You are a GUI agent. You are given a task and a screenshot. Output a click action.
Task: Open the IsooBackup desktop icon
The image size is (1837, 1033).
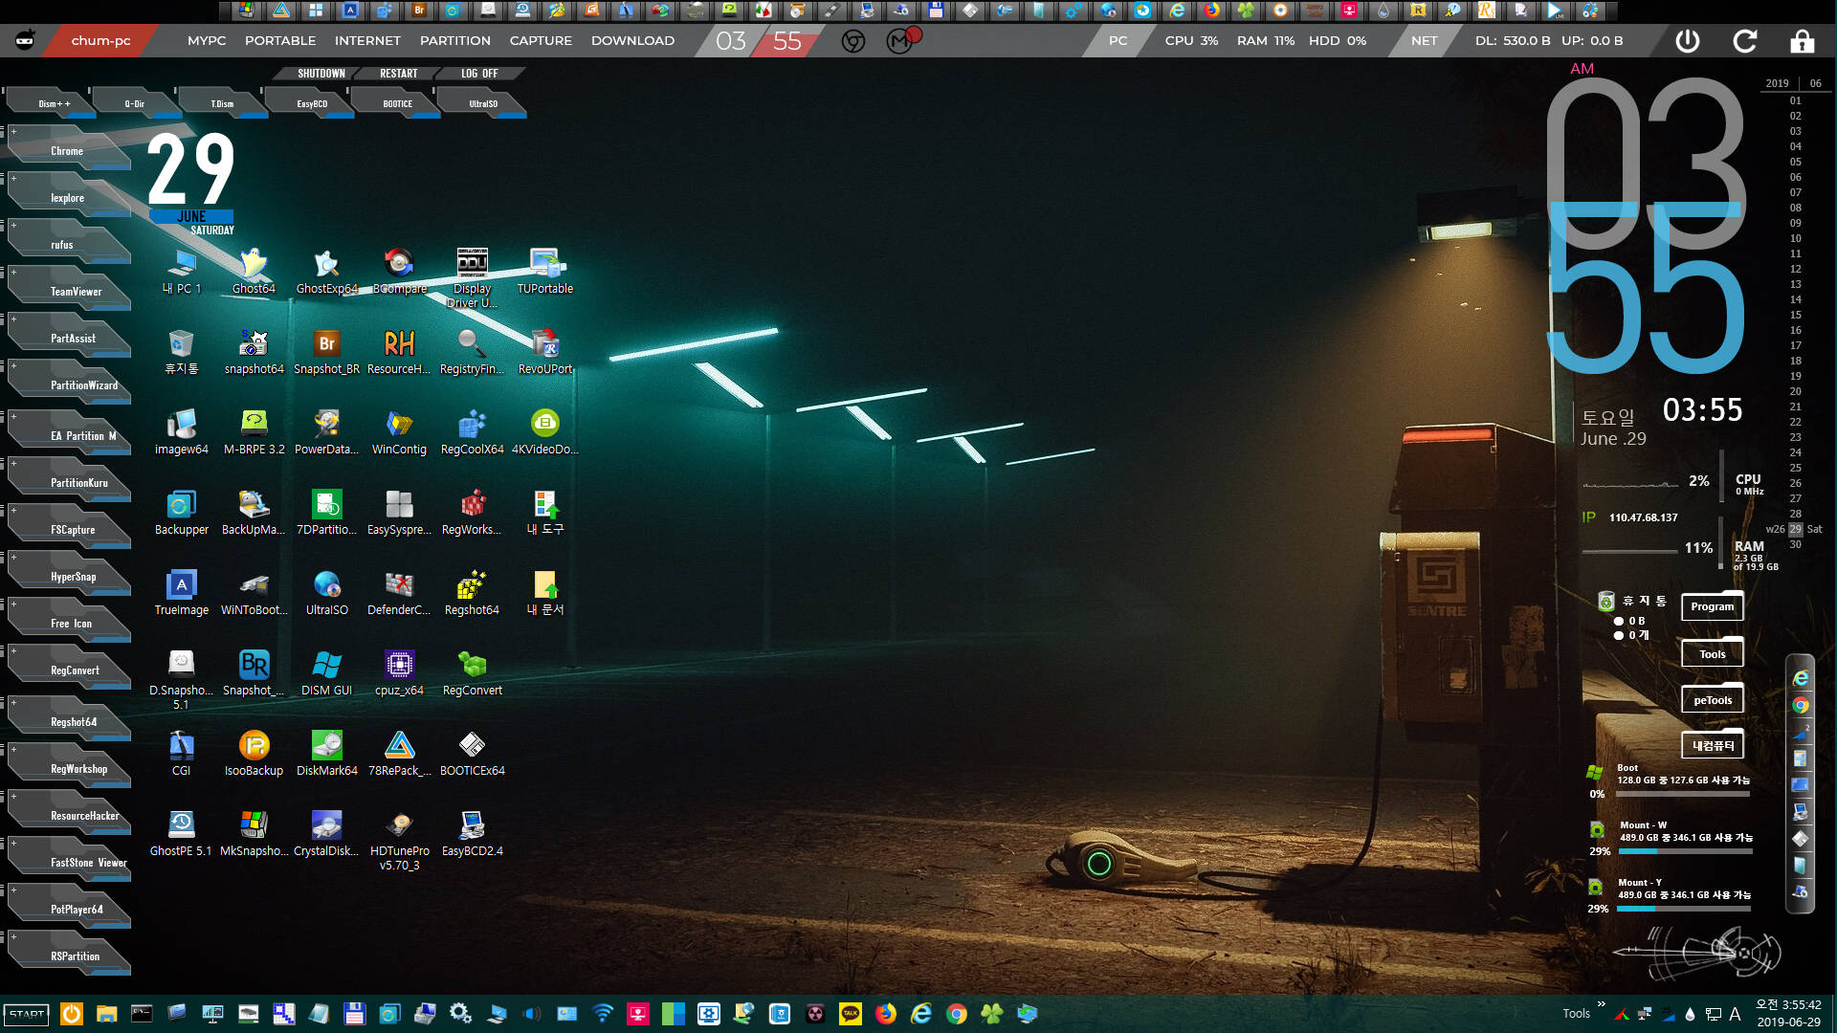click(x=254, y=753)
